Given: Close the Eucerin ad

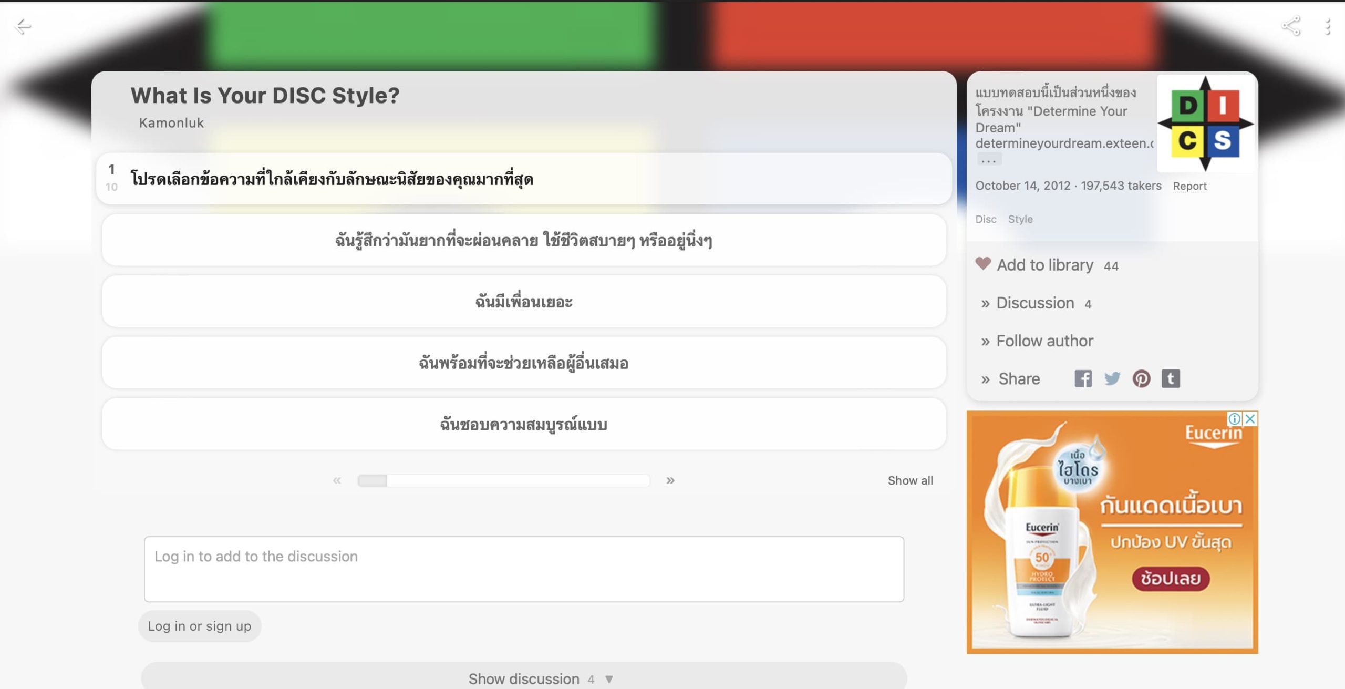Looking at the screenshot, I should click(1250, 419).
